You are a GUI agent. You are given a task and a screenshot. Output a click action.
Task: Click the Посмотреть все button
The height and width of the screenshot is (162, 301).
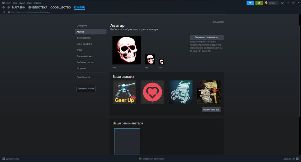[211, 110]
